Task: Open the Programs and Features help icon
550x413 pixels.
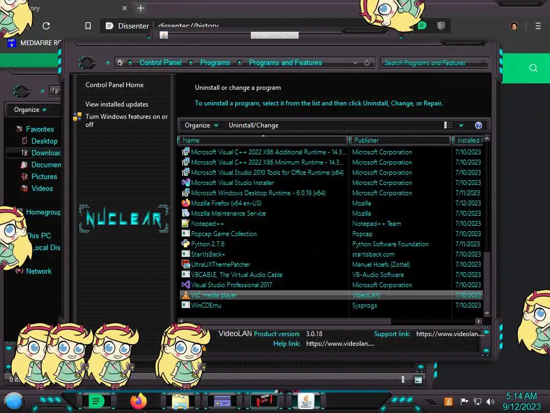Action: (479, 125)
